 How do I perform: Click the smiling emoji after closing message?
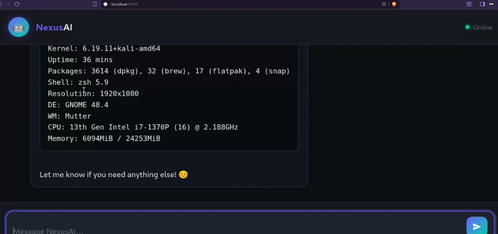point(183,174)
